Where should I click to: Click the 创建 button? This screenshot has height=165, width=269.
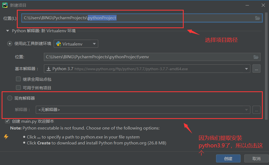click(x=228, y=158)
